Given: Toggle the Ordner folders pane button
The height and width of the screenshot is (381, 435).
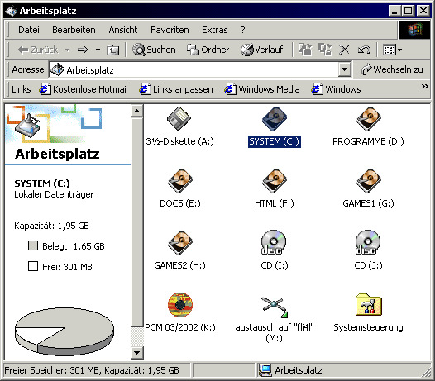Looking at the screenshot, I should 208,50.
